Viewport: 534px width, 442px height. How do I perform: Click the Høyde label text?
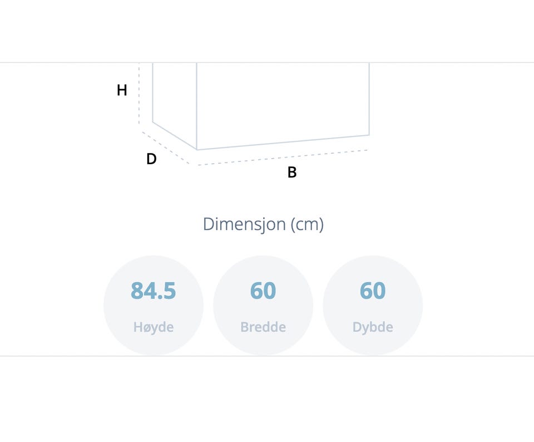(154, 327)
